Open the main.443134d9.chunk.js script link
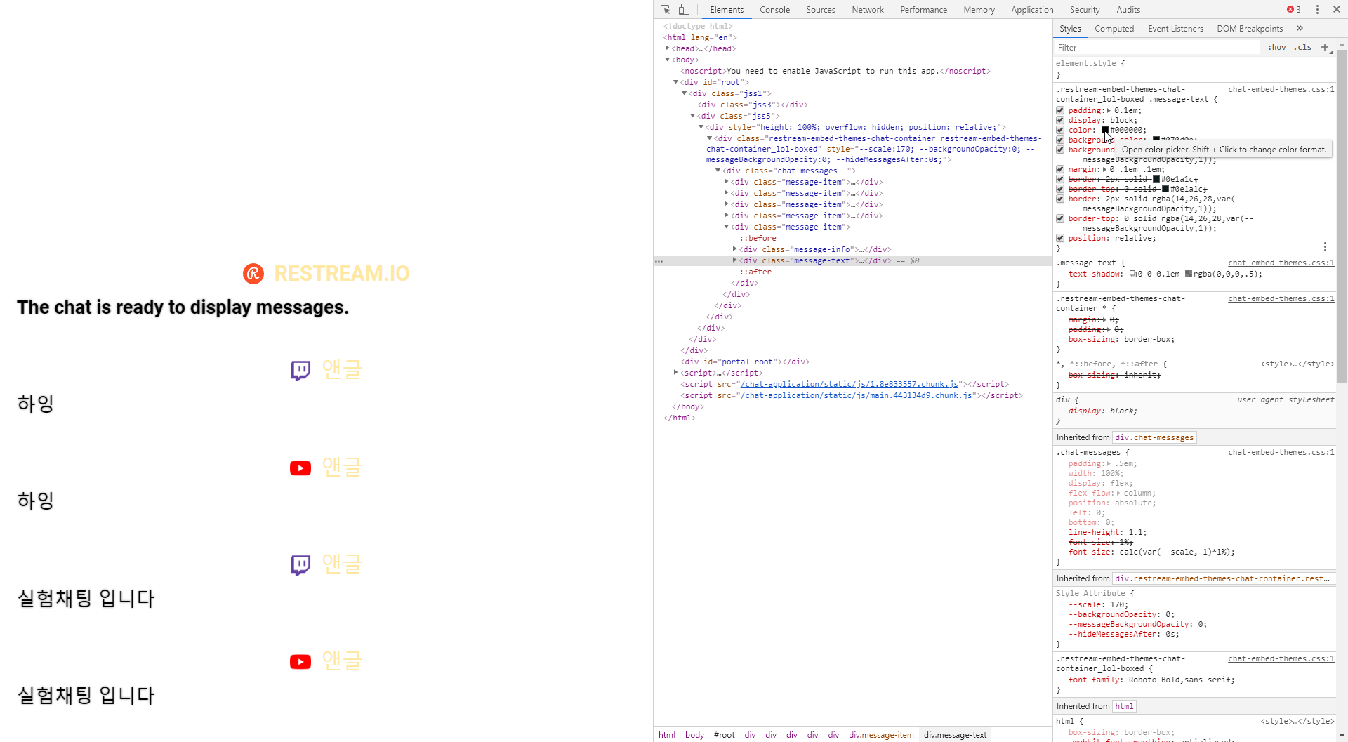The image size is (1348, 742). pos(856,395)
